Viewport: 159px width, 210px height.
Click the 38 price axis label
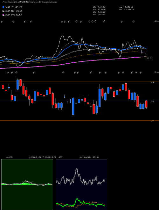coord(152,82)
